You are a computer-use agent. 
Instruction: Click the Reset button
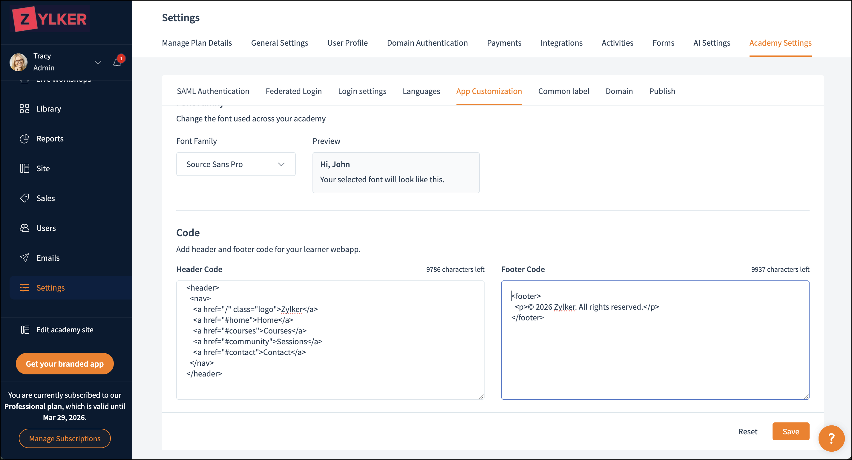click(747, 431)
